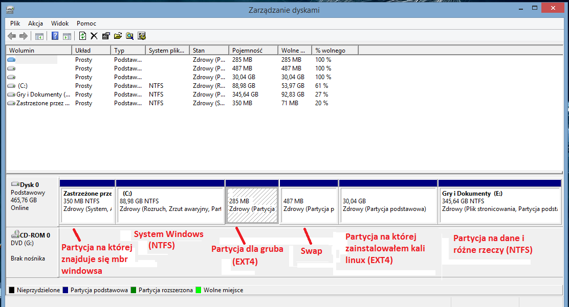The width and height of the screenshot is (569, 307).
Task: Click the 88,98 GB capacity cell
Action: [244, 86]
